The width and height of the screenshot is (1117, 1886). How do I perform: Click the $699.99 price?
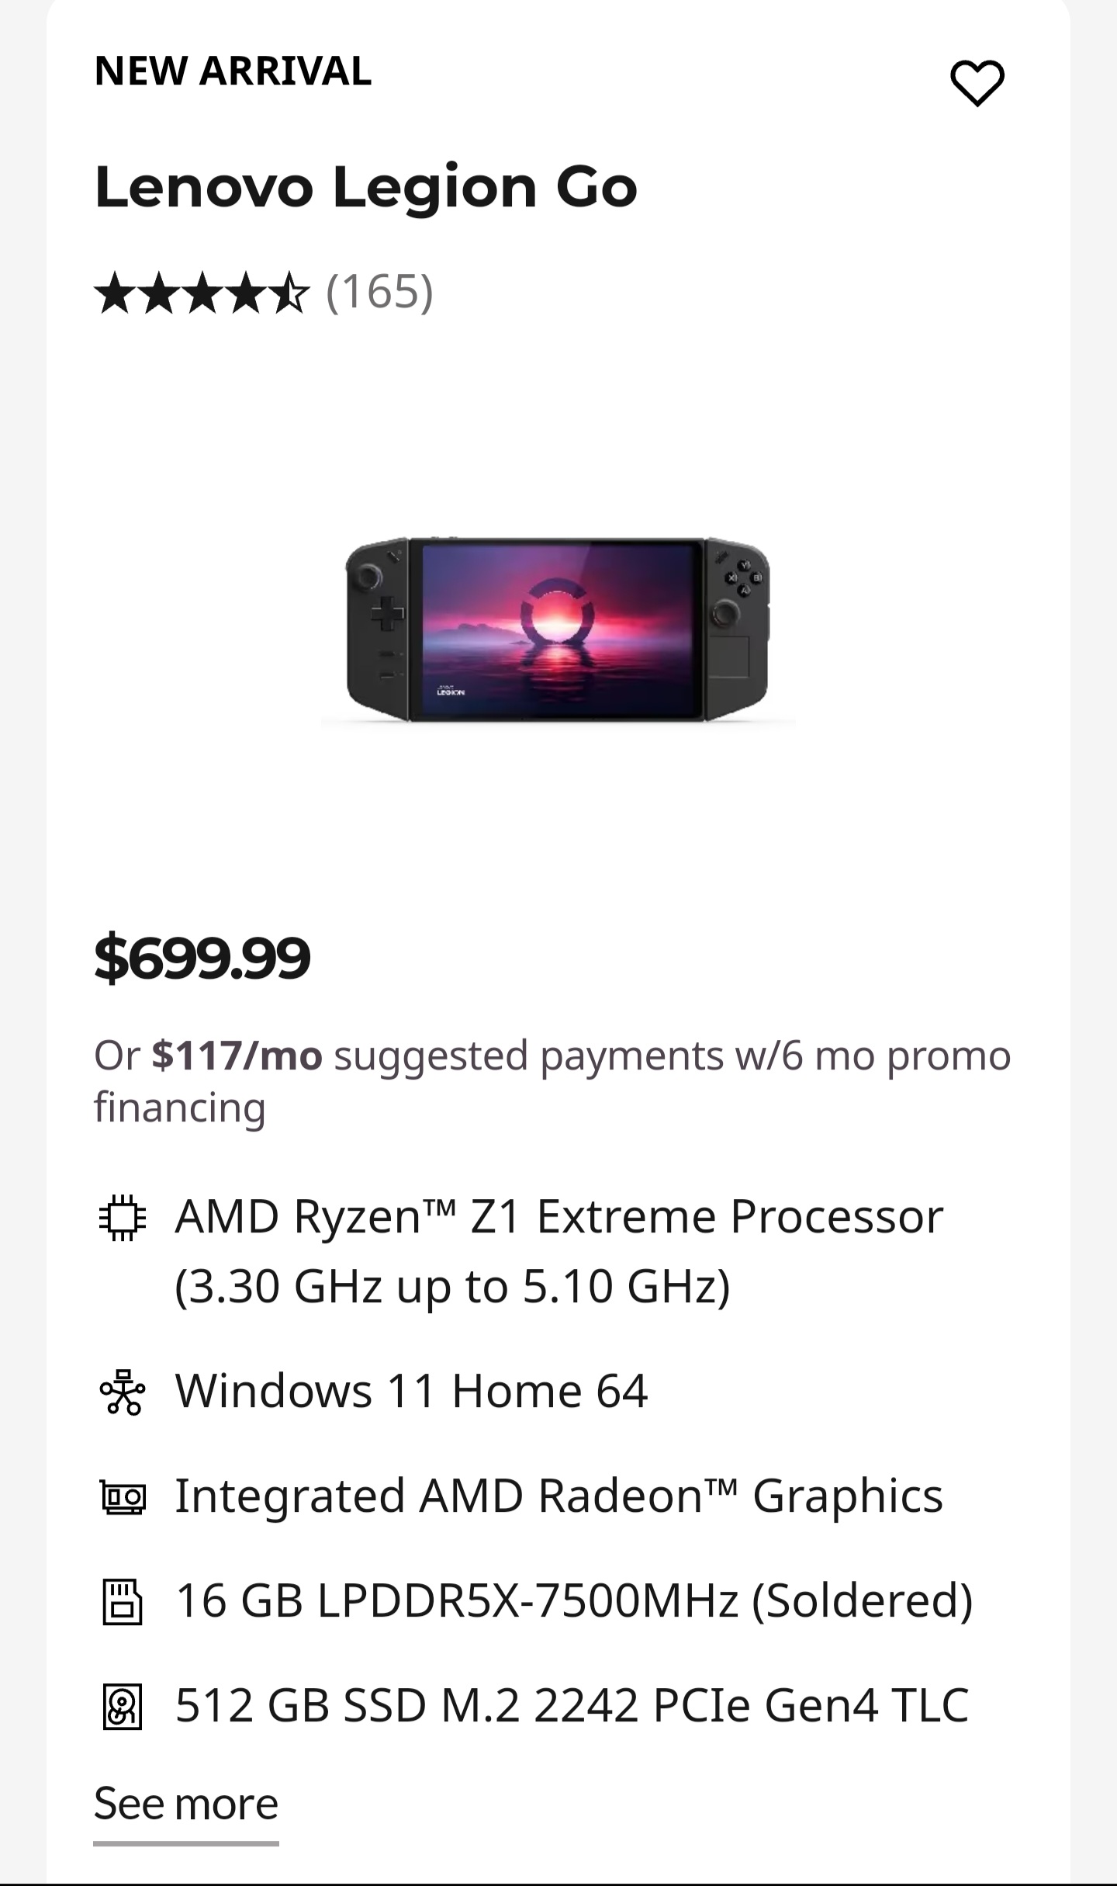click(202, 959)
